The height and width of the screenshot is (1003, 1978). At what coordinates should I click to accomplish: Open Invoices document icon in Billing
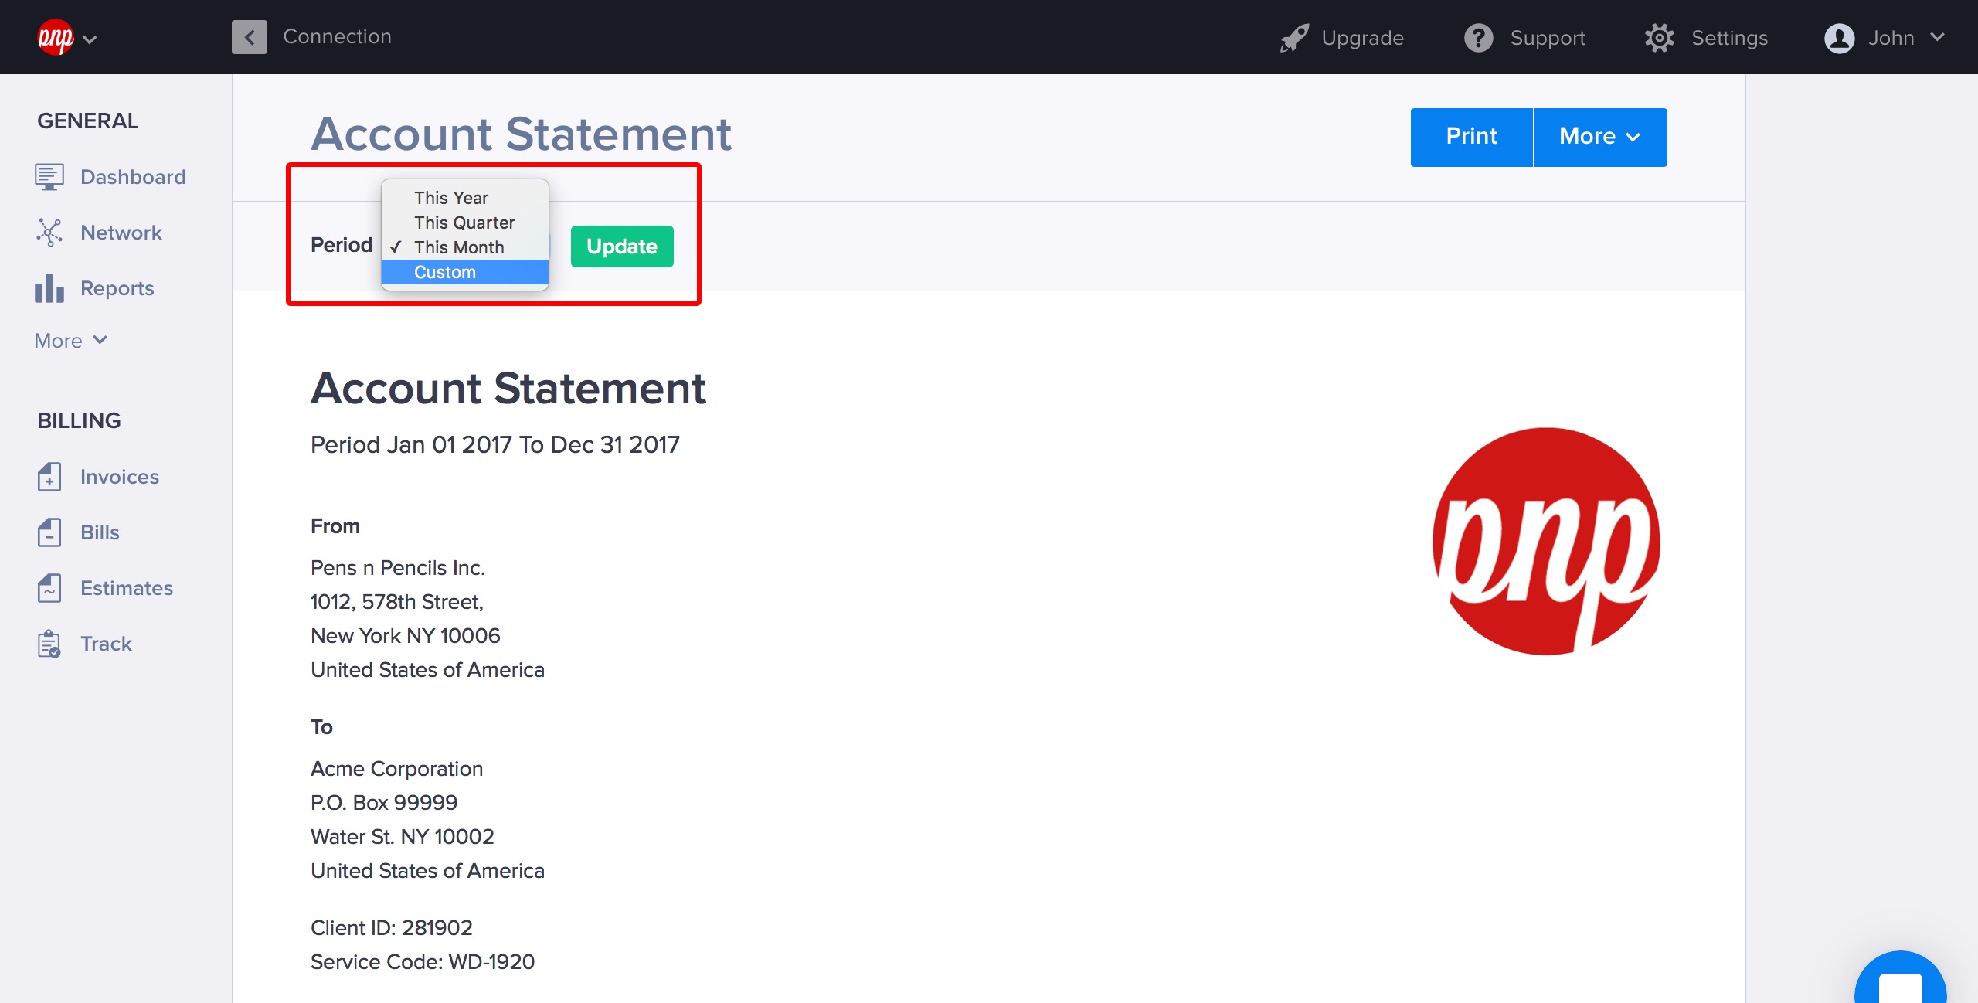[x=49, y=477]
